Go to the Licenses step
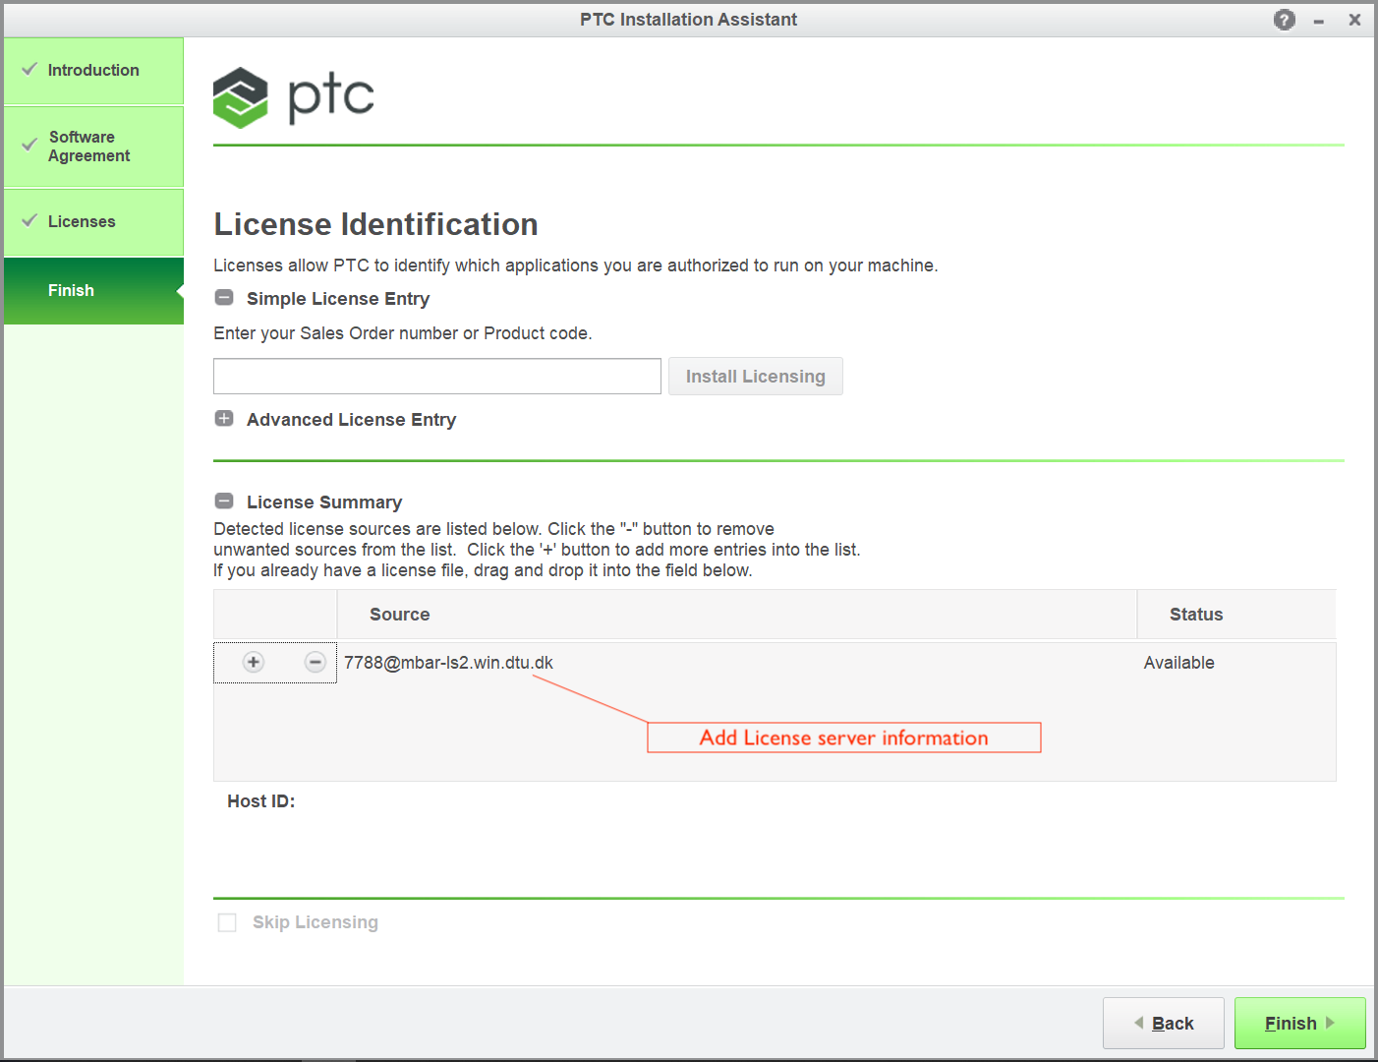Image resolution: width=1378 pixels, height=1062 pixels. [93, 222]
